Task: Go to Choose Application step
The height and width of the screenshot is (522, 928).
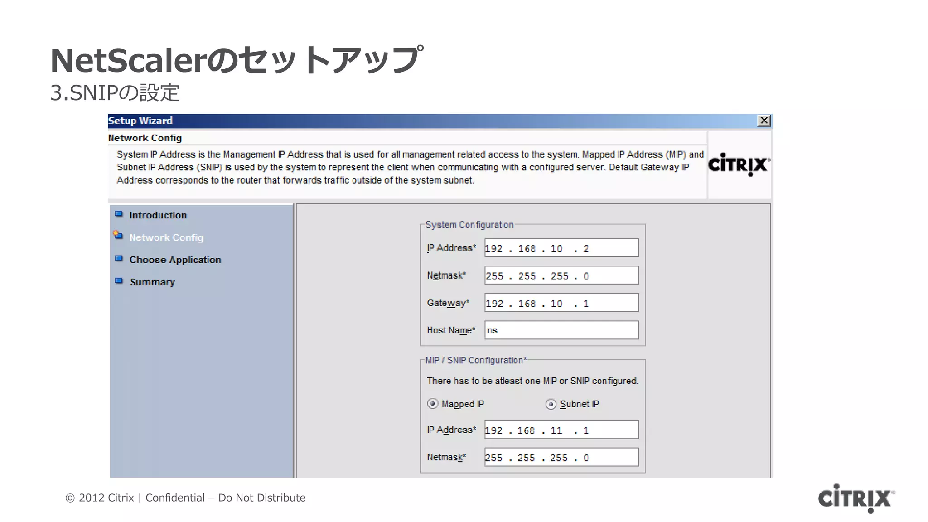Action: click(x=175, y=260)
